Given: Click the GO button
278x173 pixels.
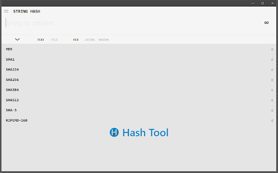Looking at the screenshot, I should click(x=266, y=22).
